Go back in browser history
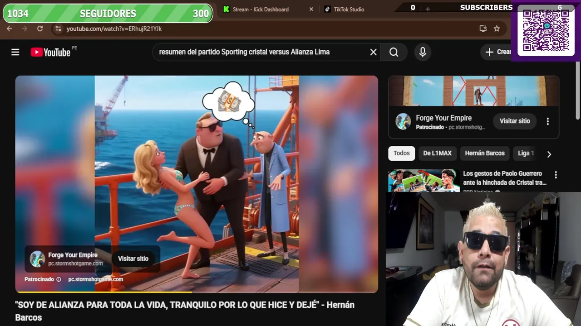This screenshot has width=581, height=326. click(10, 29)
